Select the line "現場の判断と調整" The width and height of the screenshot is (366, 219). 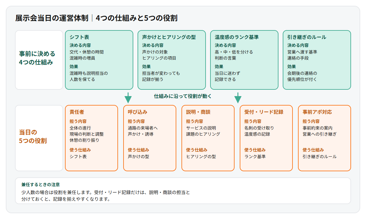(87, 134)
